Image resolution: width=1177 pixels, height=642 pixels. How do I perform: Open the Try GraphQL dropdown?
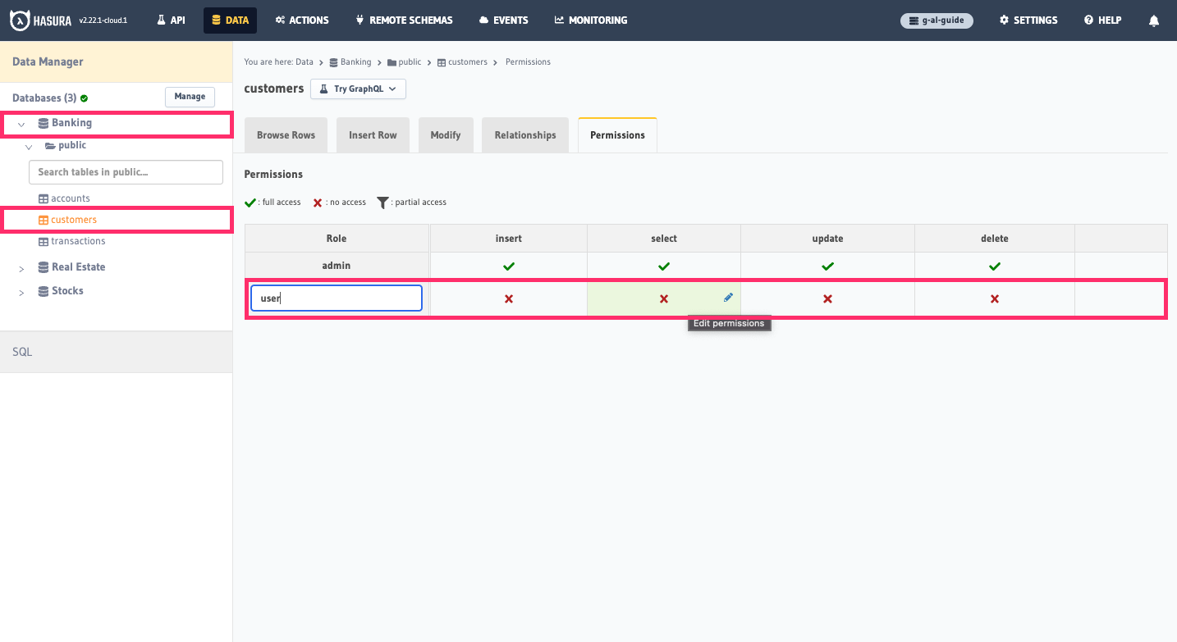[358, 89]
